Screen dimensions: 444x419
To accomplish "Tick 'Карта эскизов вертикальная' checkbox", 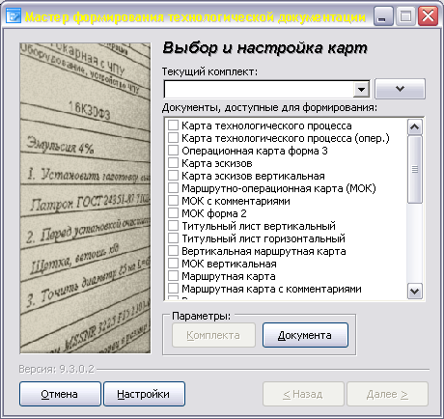I will [173, 176].
